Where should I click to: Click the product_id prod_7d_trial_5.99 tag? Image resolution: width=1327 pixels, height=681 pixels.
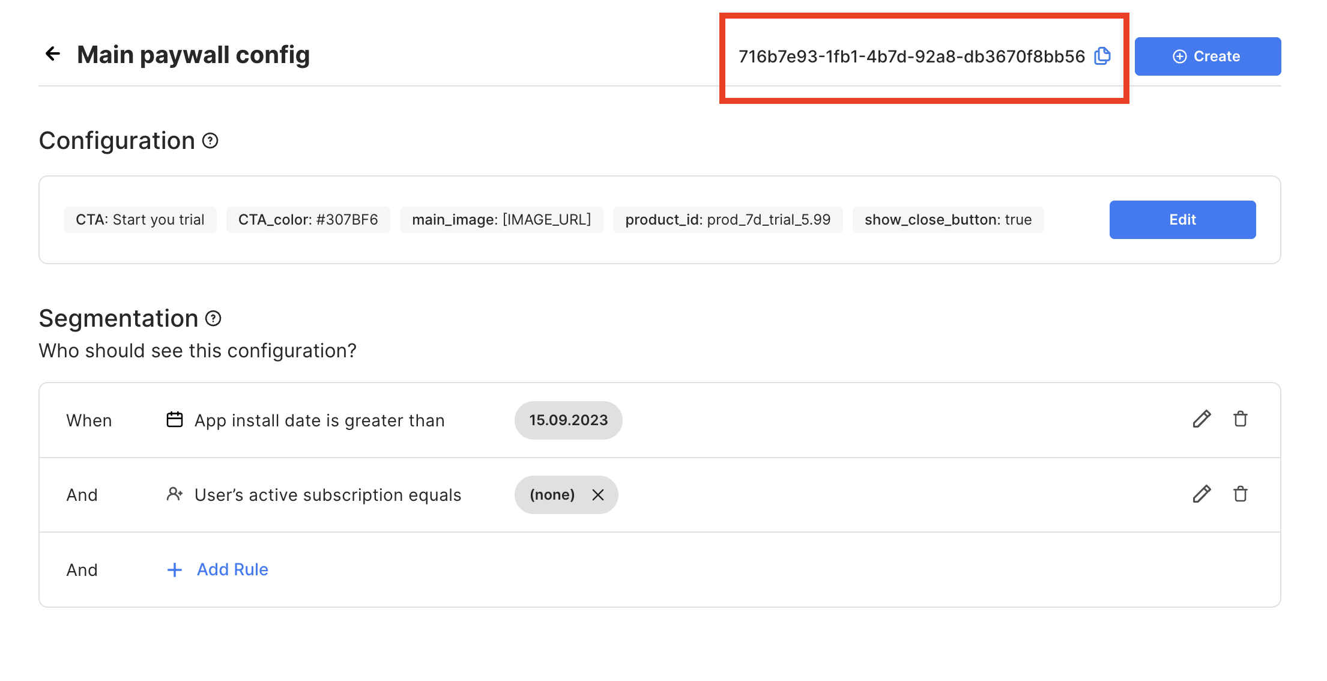(728, 220)
